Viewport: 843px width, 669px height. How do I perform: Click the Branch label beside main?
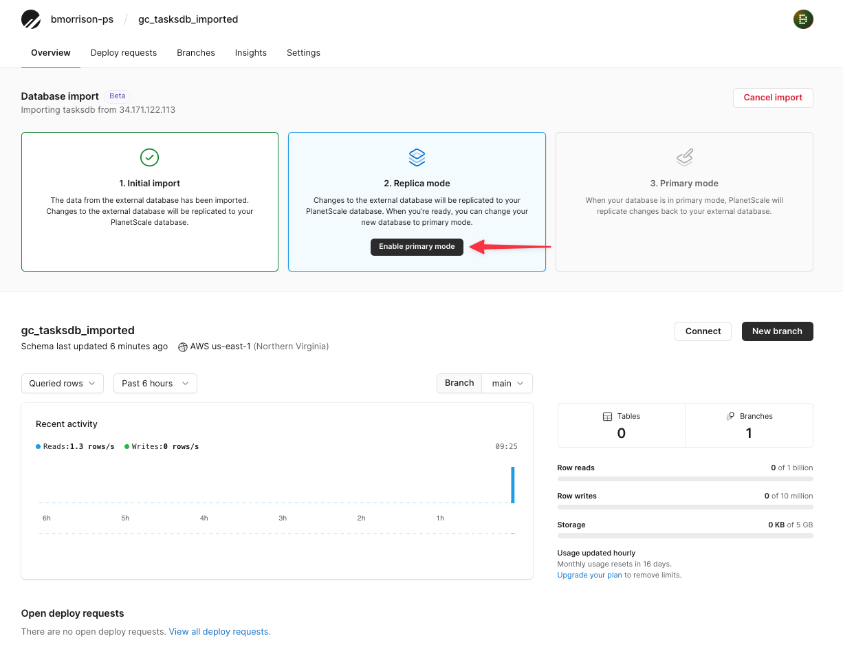(x=459, y=384)
